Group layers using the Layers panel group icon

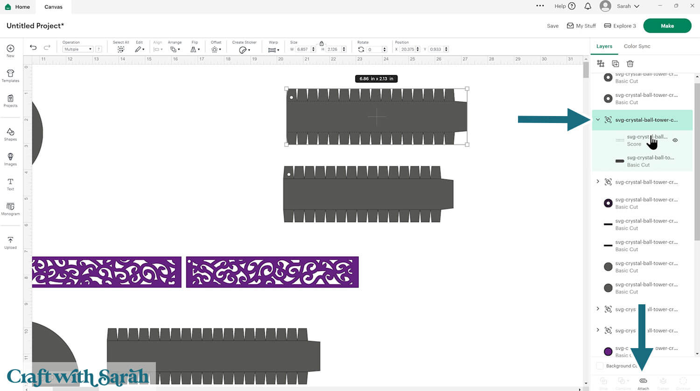pyautogui.click(x=601, y=63)
